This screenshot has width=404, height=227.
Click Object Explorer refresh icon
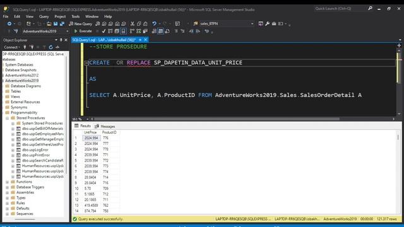click(50, 47)
